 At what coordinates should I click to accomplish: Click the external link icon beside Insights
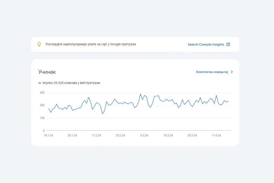point(228,44)
